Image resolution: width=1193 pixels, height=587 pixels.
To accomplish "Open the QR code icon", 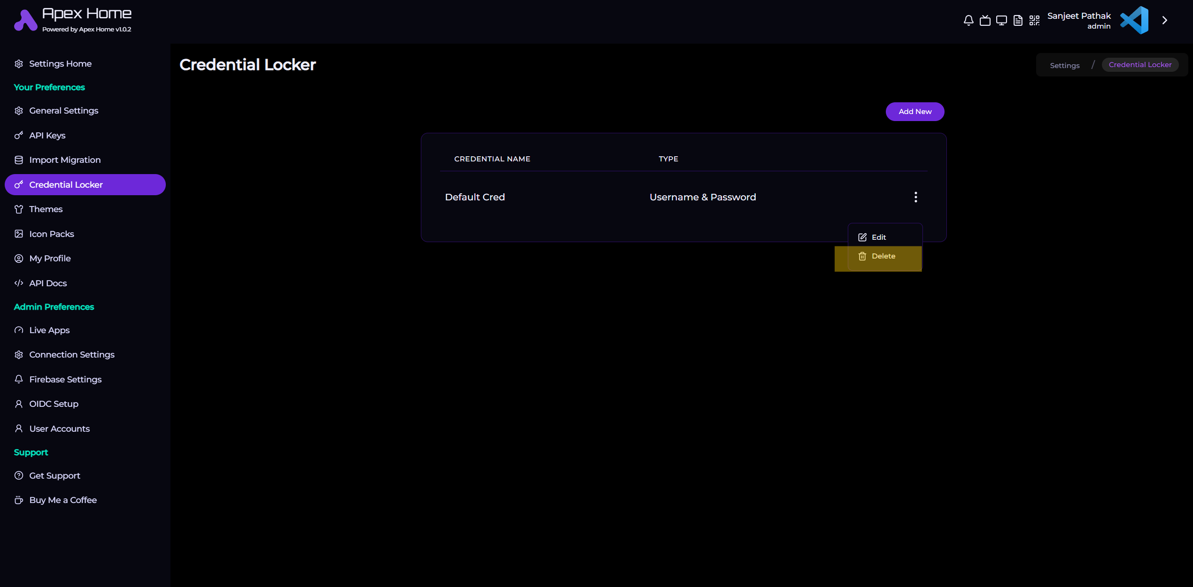I will coord(1034,20).
